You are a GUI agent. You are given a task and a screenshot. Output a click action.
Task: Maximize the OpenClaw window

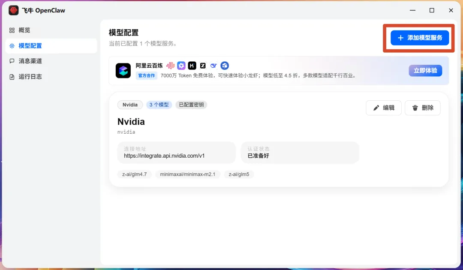(x=432, y=10)
